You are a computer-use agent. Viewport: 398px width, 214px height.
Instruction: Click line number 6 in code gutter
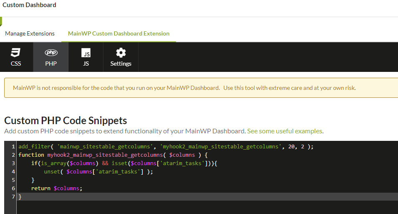coord(13,189)
